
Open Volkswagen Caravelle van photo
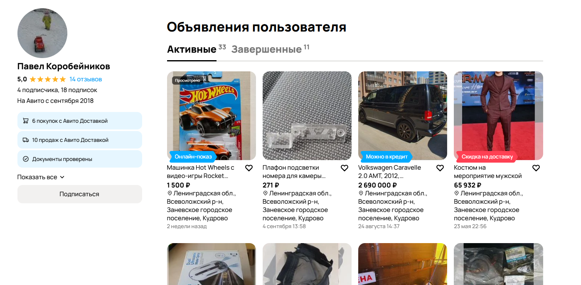(x=403, y=116)
